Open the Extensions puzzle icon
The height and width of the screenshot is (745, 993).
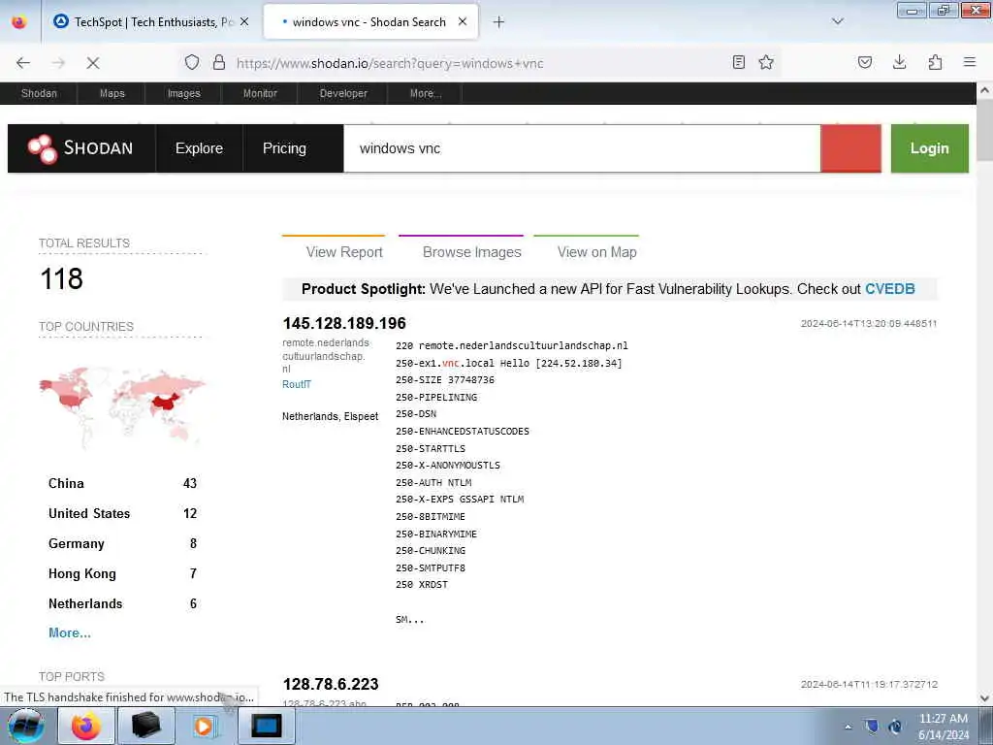pyautogui.click(x=935, y=62)
